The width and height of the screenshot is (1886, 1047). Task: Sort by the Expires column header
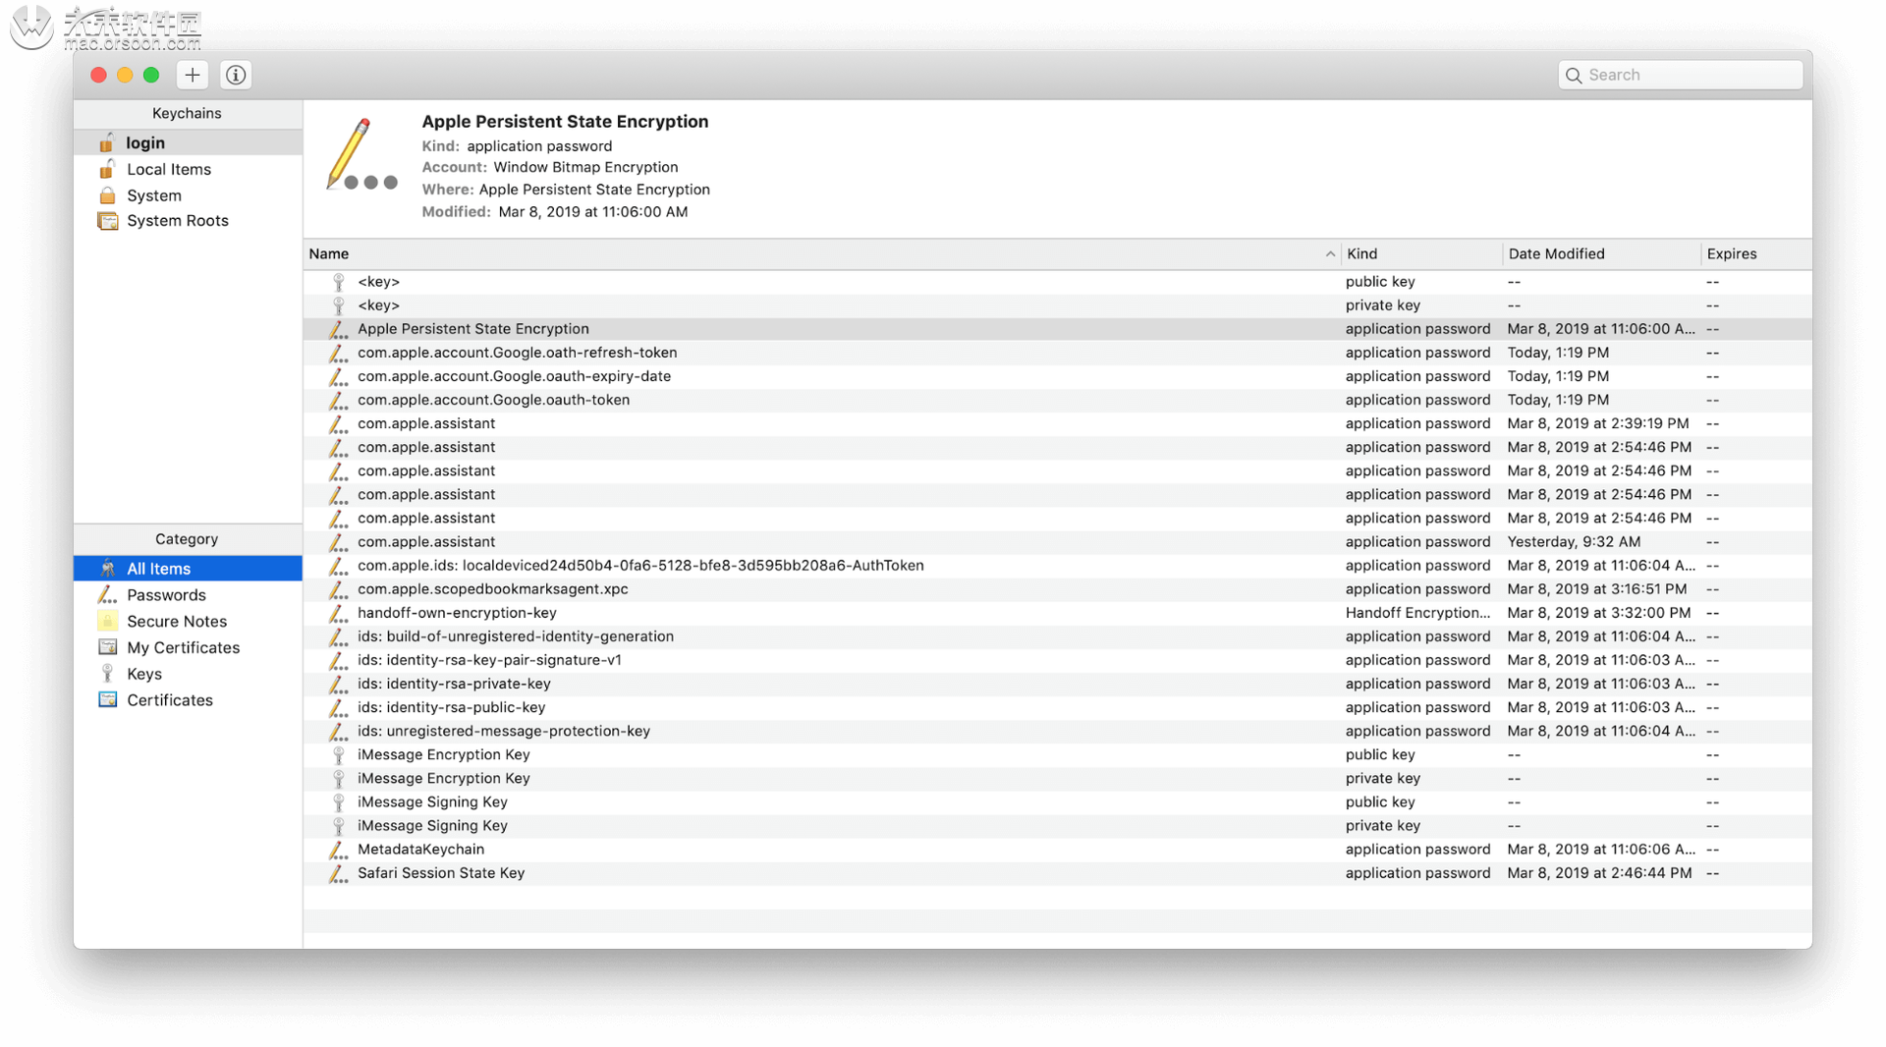click(x=1756, y=254)
